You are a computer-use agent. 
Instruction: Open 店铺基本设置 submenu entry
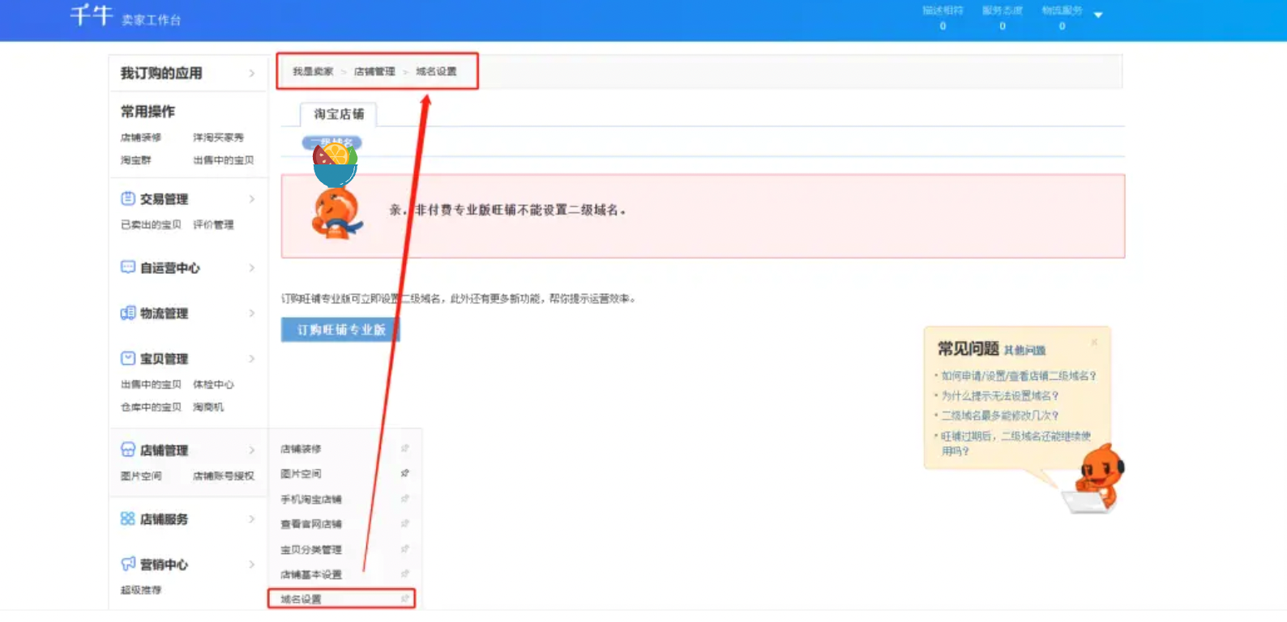click(311, 574)
